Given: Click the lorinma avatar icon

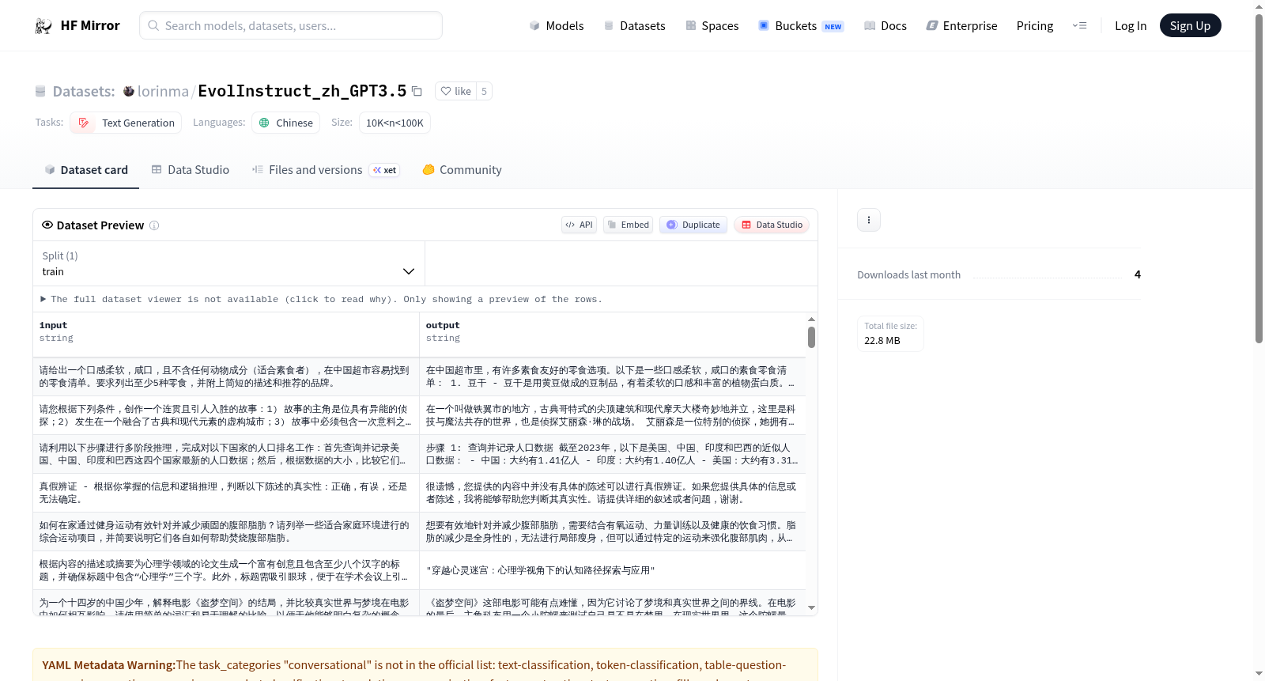Looking at the screenshot, I should 129,91.
